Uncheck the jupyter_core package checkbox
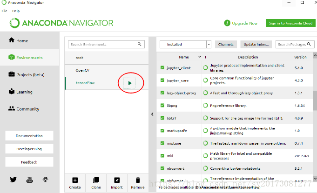This screenshot has height=193, width=317. click(x=162, y=80)
